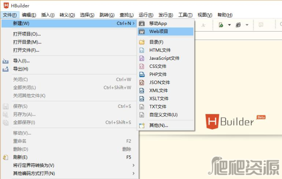Viewport: 282px width, 179px height.
Task: Select JavaScript文件 in the new submenu
Action: [x=165, y=58]
